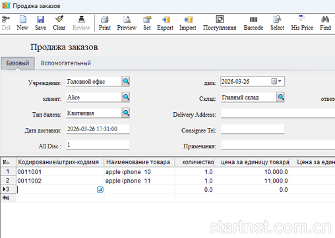Click the Export toolbar icon

(166, 19)
